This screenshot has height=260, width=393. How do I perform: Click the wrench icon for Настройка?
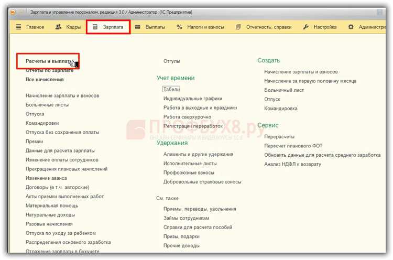(x=306, y=27)
